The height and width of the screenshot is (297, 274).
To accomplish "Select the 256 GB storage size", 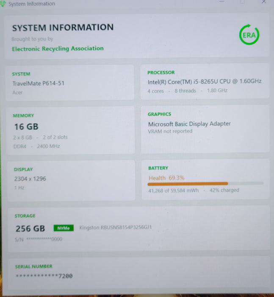I will point(30,228).
